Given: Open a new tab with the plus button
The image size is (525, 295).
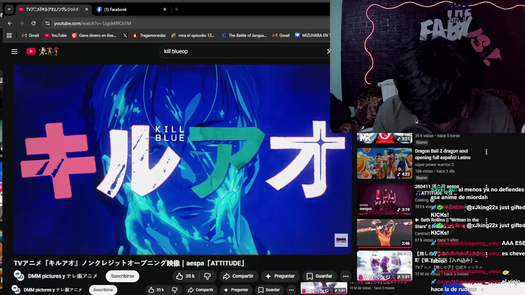Looking at the screenshot, I should [x=176, y=9].
